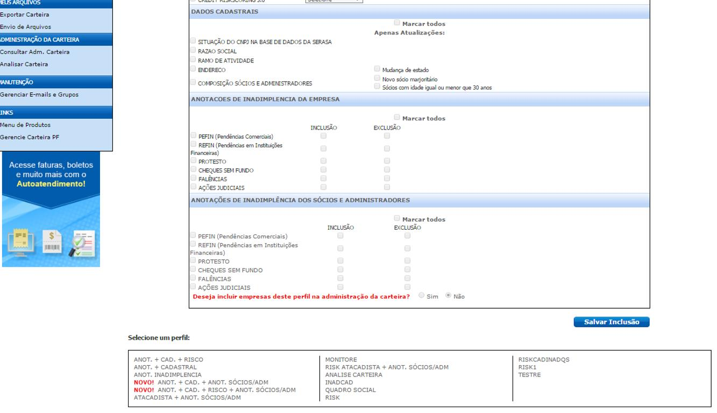The image size is (717, 413).
Task: Select the ANALISE CARTEIRA profile
Action: pyautogui.click(x=353, y=374)
